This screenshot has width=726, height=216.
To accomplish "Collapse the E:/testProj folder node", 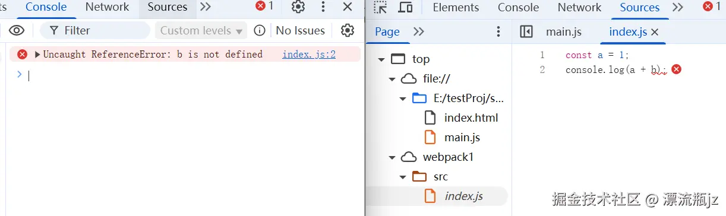I will point(403,99).
